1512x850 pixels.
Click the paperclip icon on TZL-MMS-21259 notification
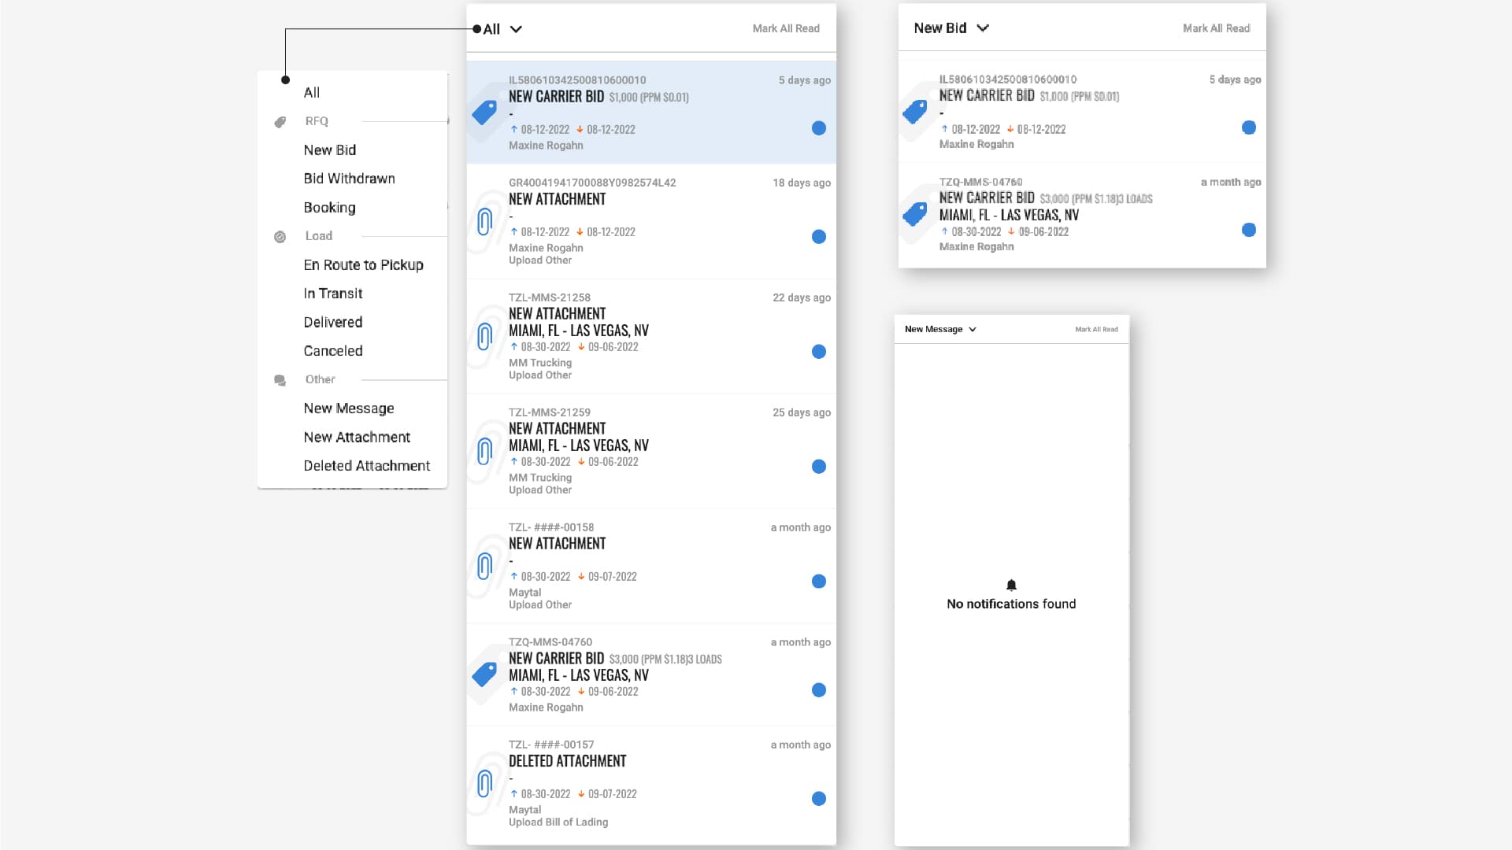[485, 451]
